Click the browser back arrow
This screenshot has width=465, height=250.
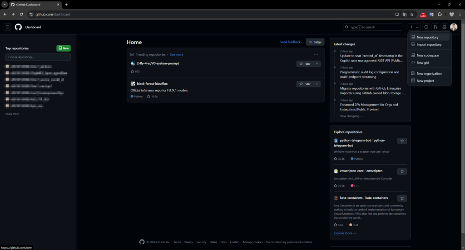point(5,14)
